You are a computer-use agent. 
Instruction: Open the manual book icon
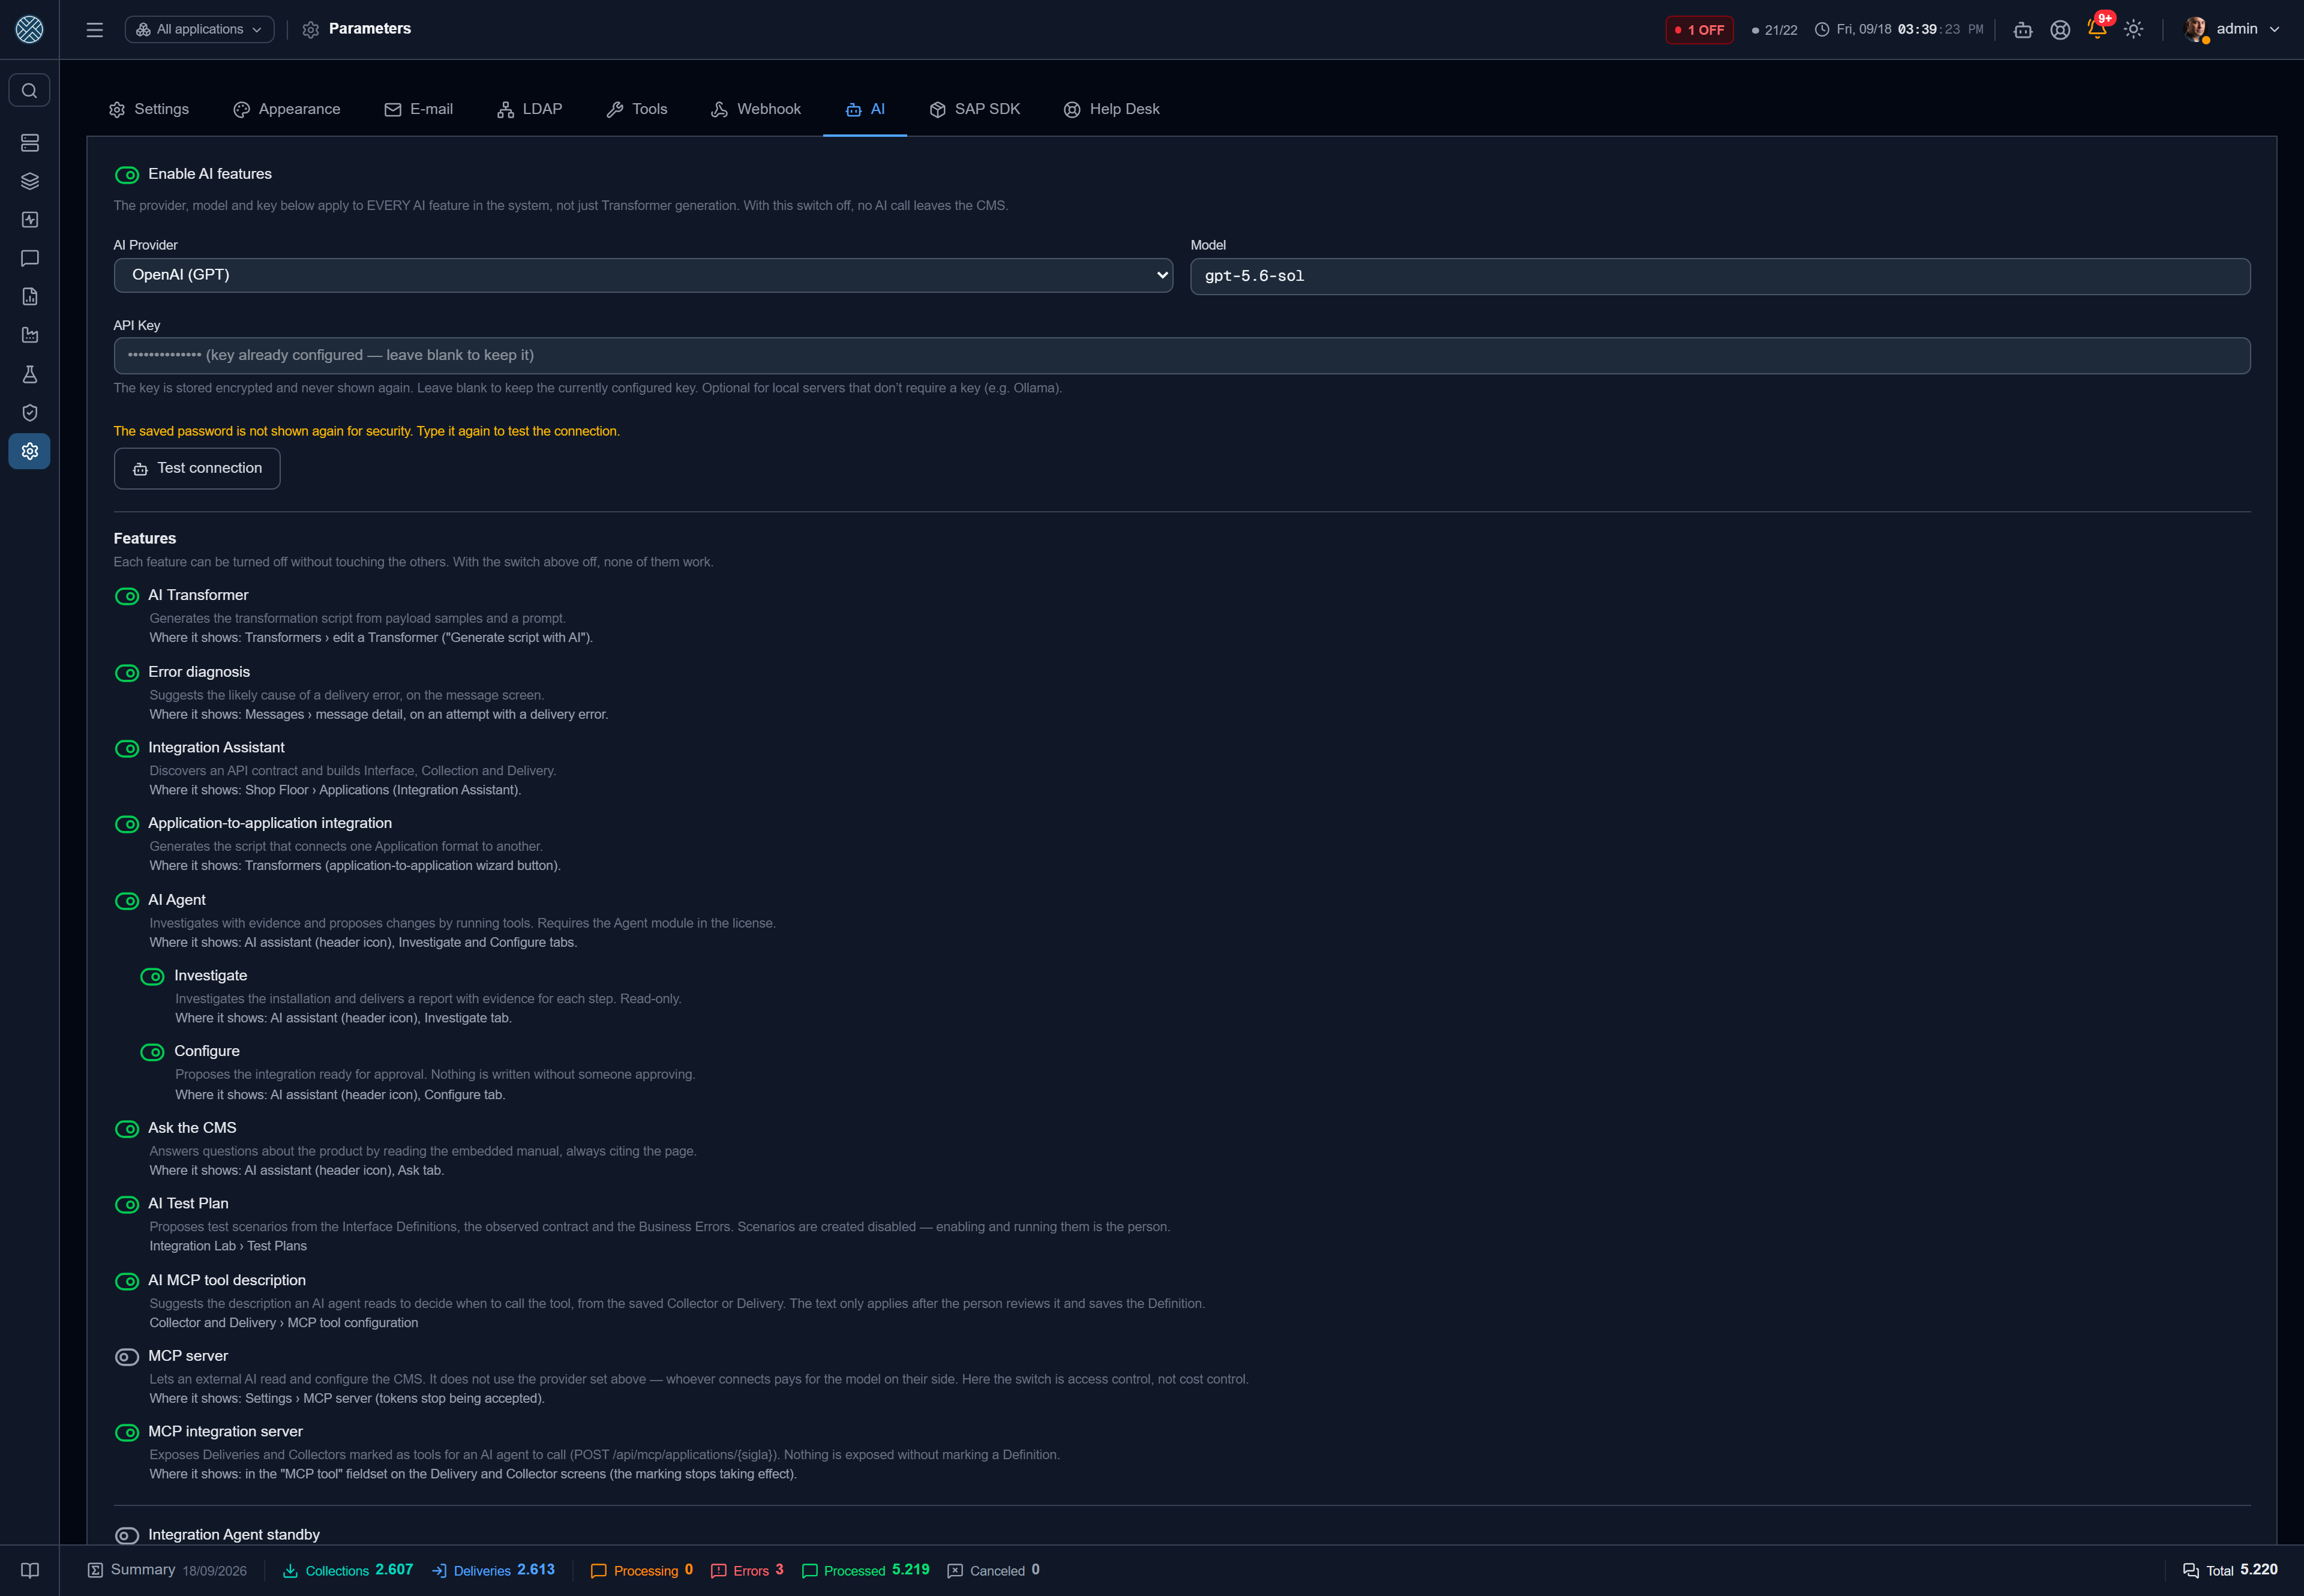coord(29,1570)
